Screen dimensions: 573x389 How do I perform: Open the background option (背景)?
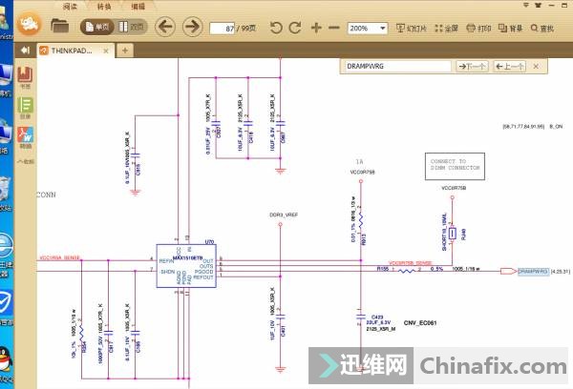click(511, 28)
